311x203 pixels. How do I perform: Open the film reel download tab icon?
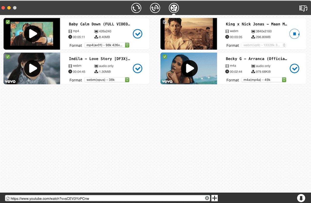click(174, 8)
